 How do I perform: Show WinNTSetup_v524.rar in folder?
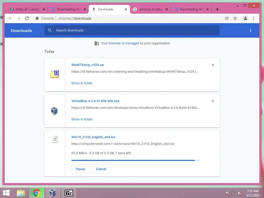tap(82, 83)
